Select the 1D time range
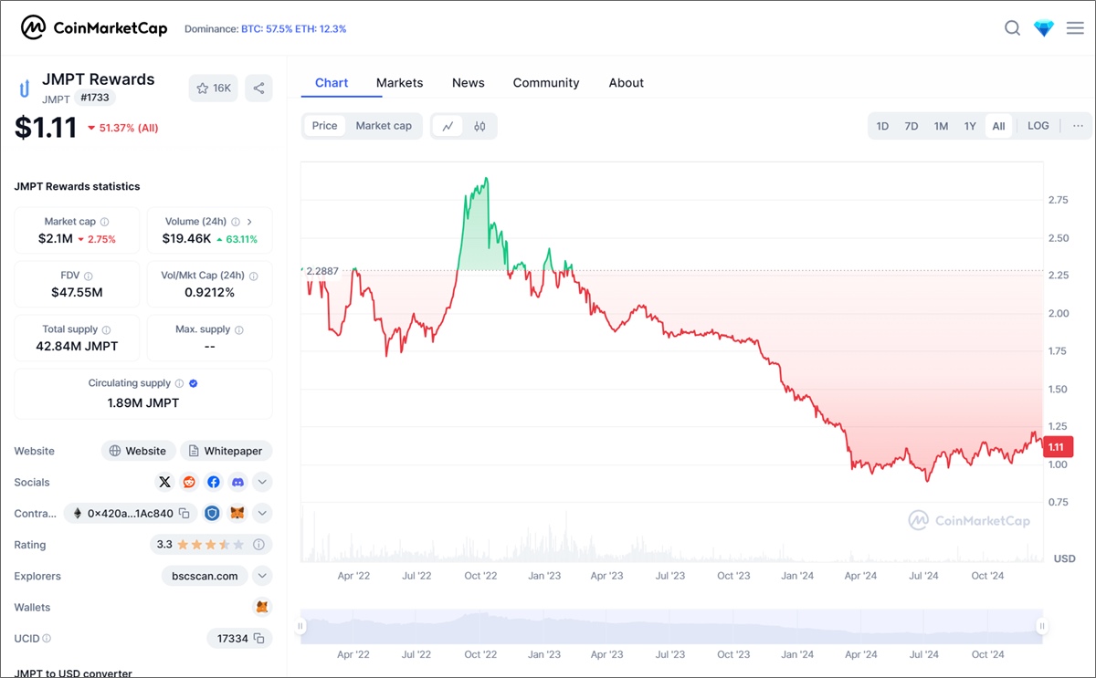The height and width of the screenshot is (678, 1096). tap(882, 126)
